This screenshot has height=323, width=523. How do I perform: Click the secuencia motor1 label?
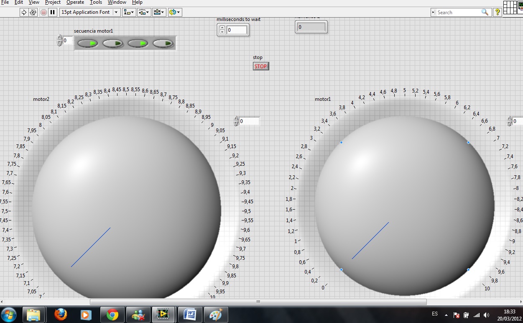pos(94,31)
